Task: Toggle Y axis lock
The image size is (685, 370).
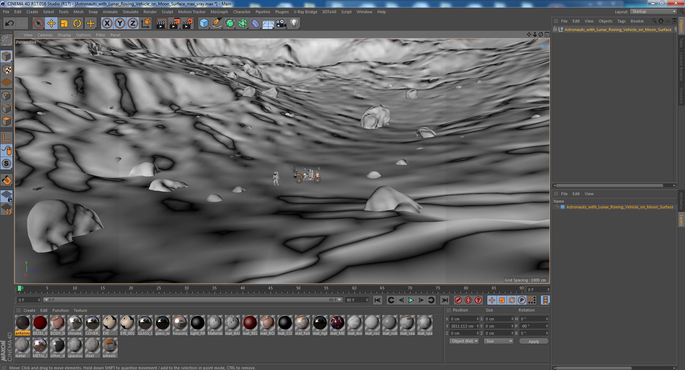Action: click(120, 24)
